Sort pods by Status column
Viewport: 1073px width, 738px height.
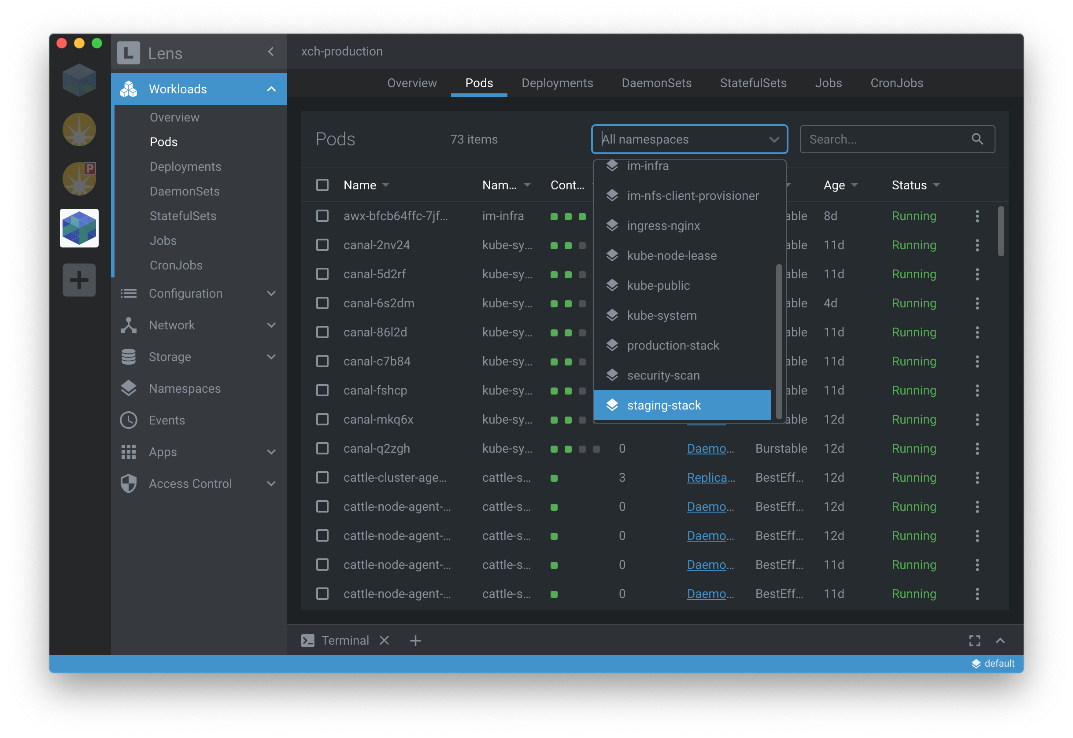(x=915, y=185)
